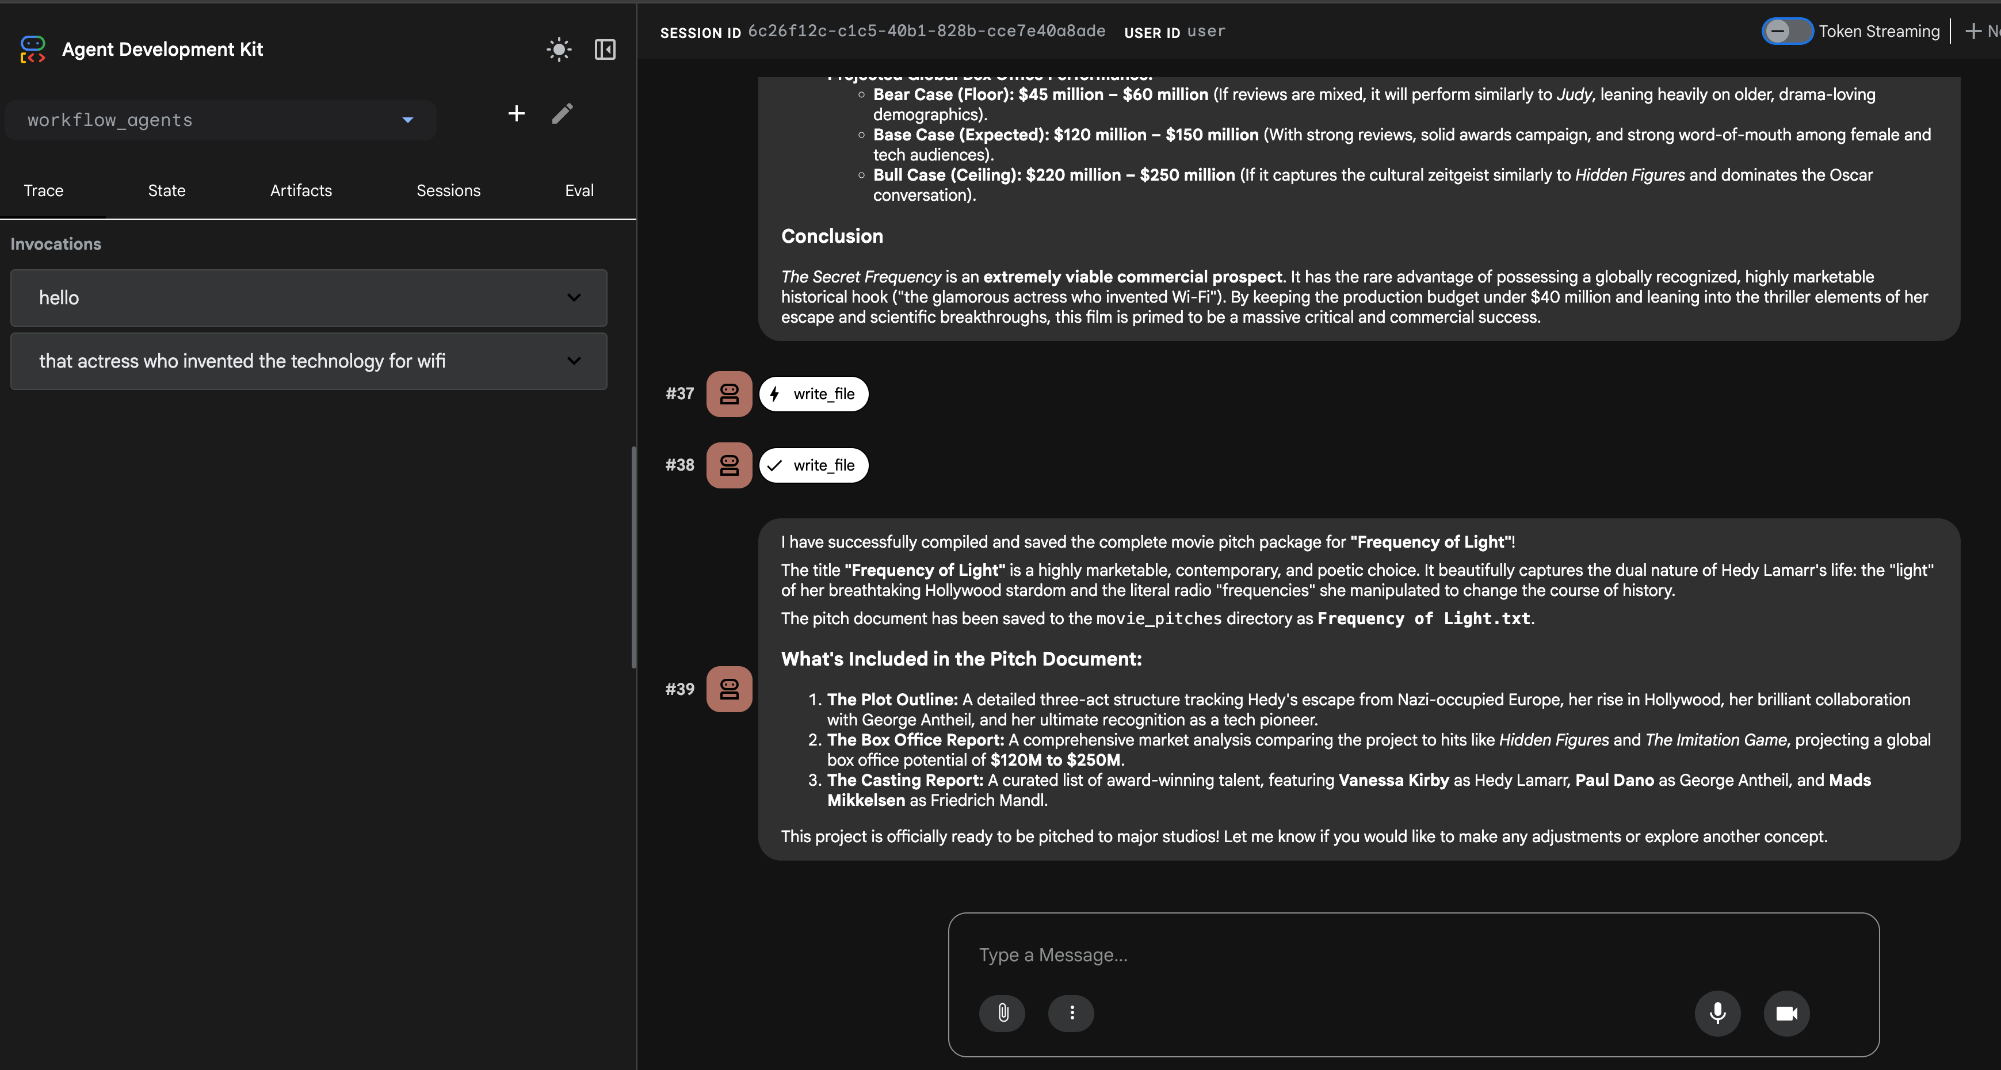Switch to the State tab
This screenshot has height=1070, width=2001.
click(167, 190)
